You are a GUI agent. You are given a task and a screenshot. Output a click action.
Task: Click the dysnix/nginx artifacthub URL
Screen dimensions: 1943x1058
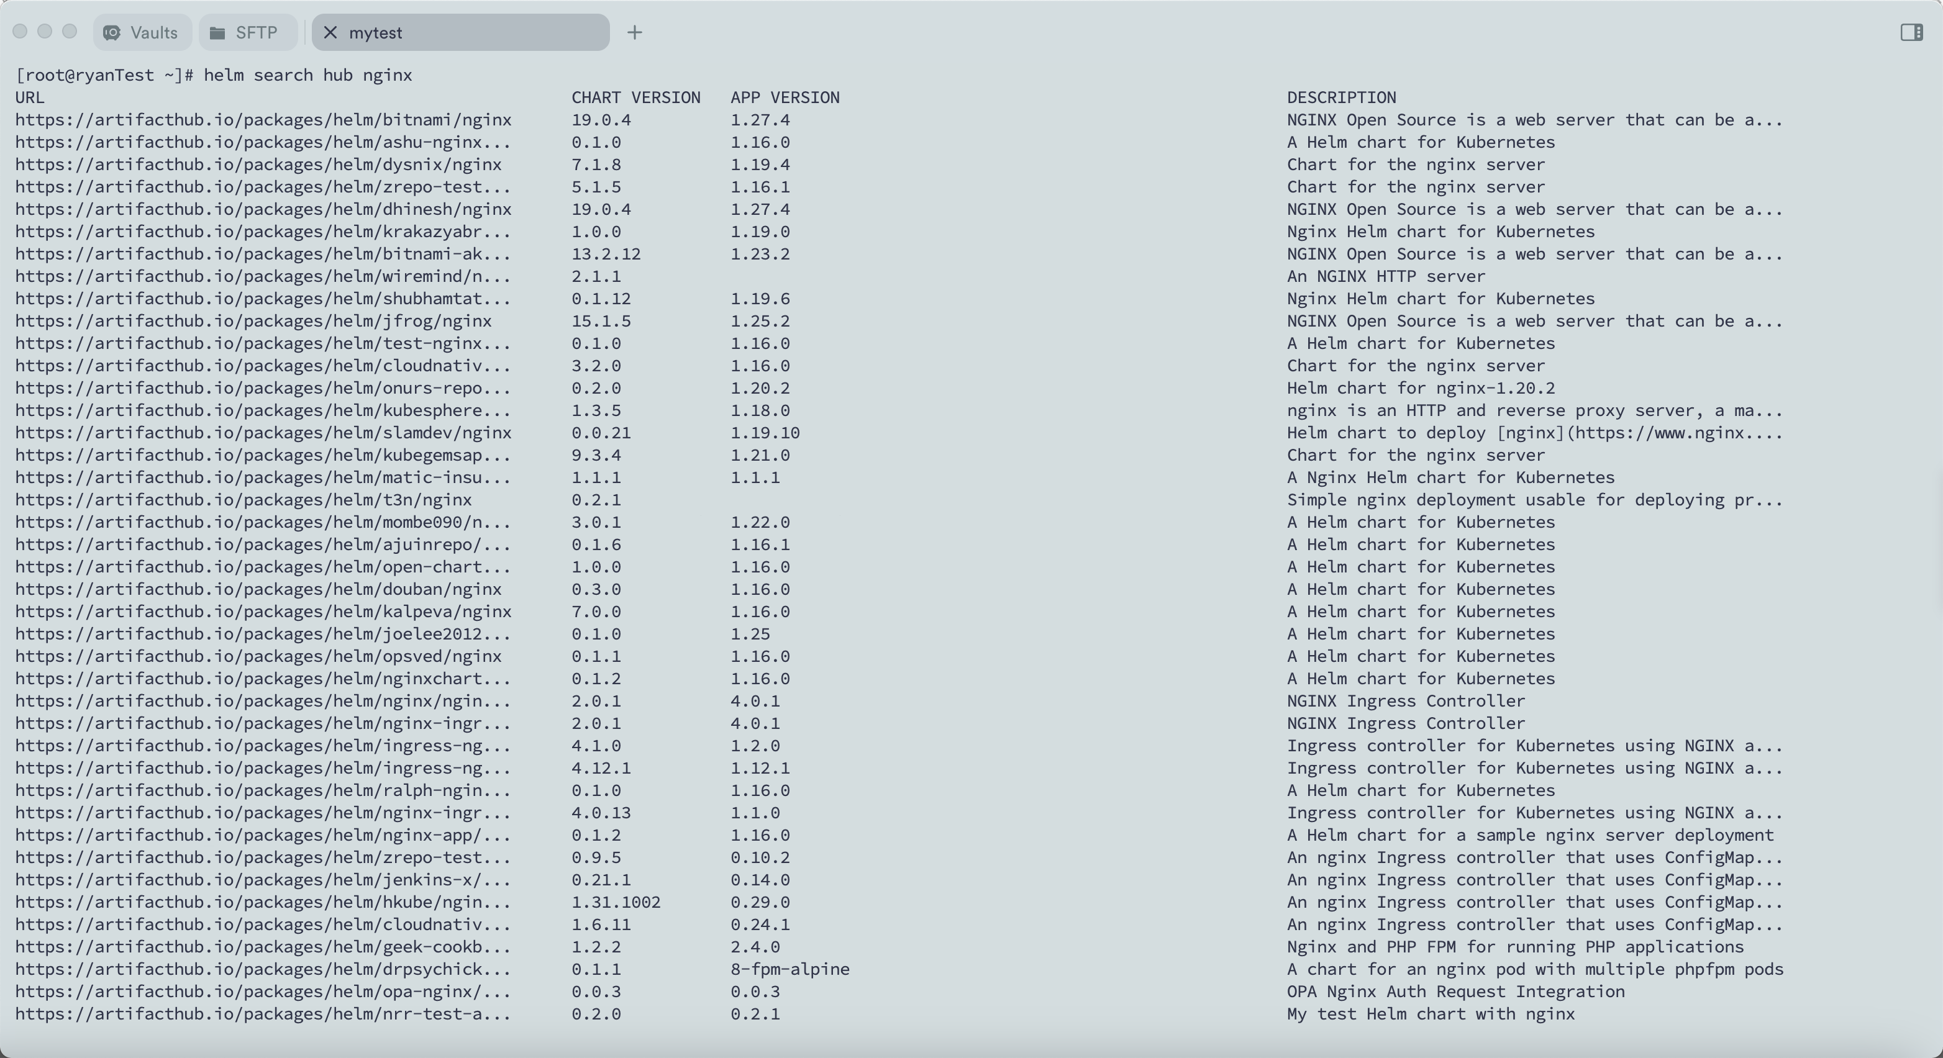pyautogui.click(x=258, y=165)
